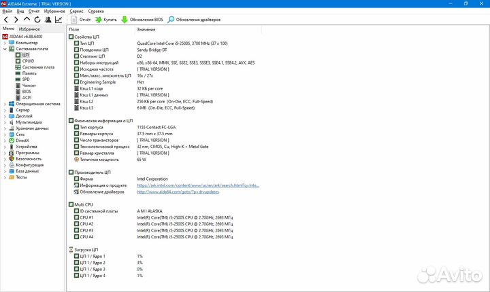
Task: Open Обновления драйверов from toolbar
Action: pos(194,20)
